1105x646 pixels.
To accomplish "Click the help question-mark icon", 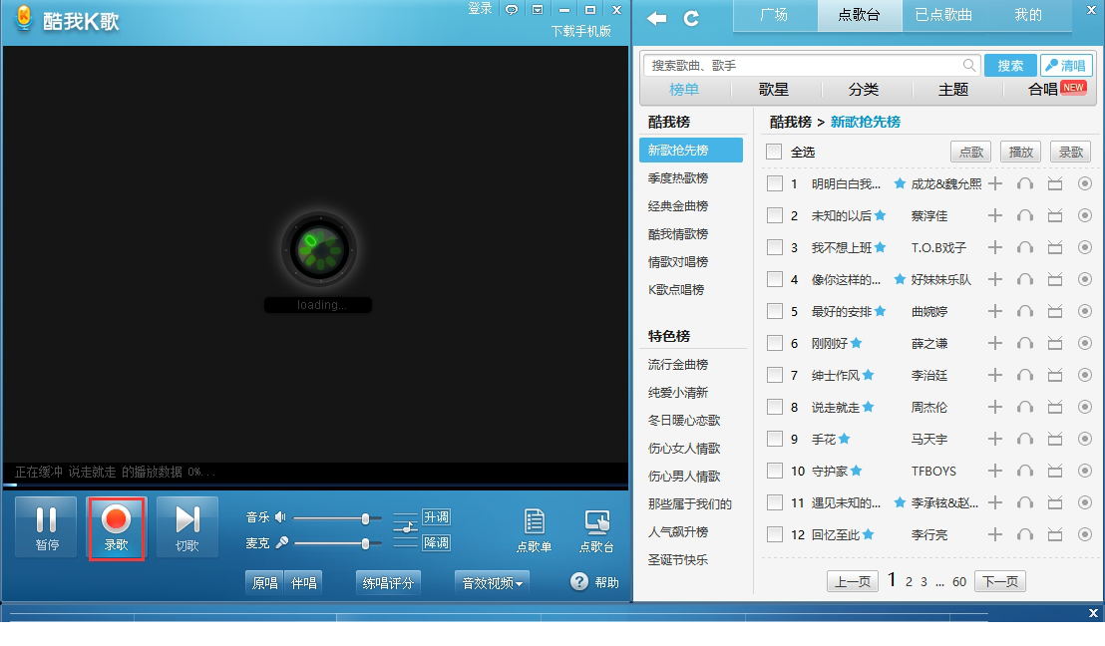I will pos(580,583).
